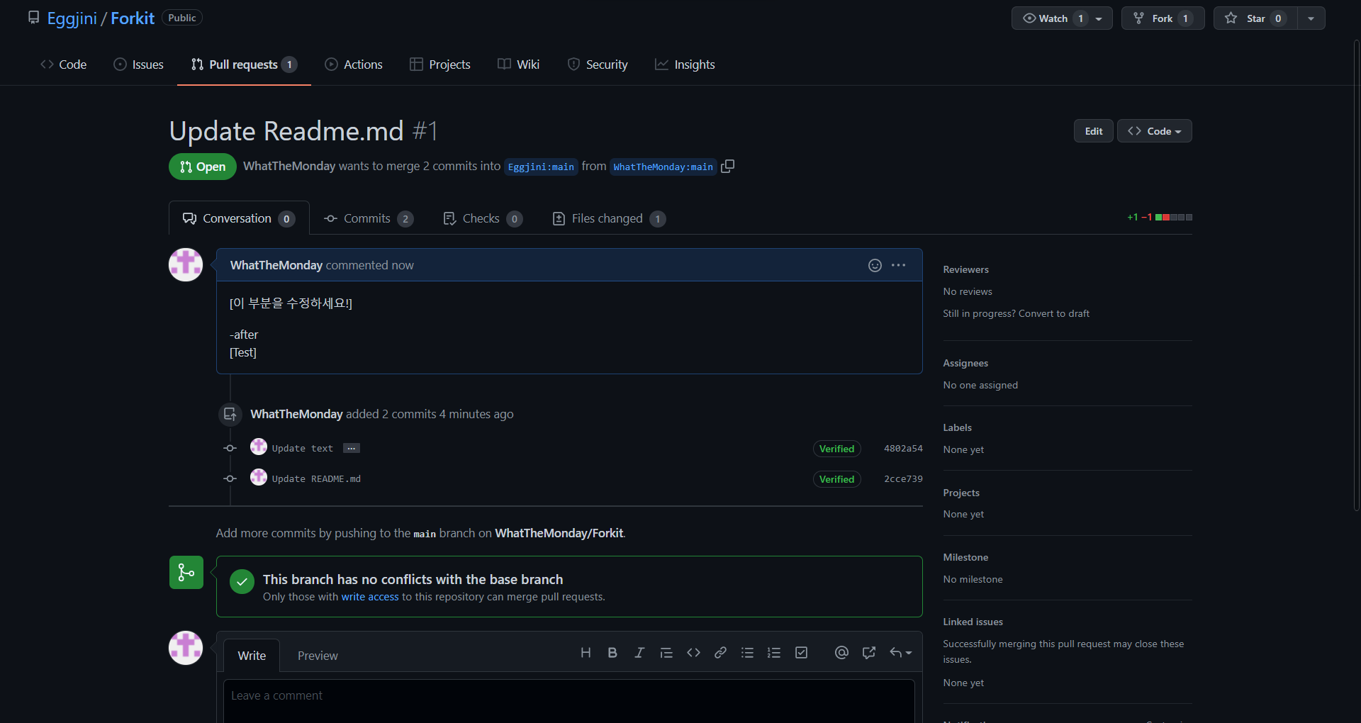Apply italic formatting in comment editor

coord(639,653)
